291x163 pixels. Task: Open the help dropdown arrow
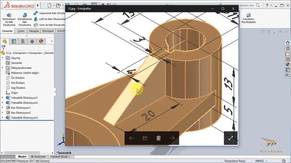(x=271, y=5)
